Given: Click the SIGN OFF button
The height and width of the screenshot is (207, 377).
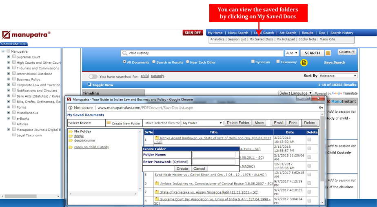Looking at the screenshot, I should point(193,33).
